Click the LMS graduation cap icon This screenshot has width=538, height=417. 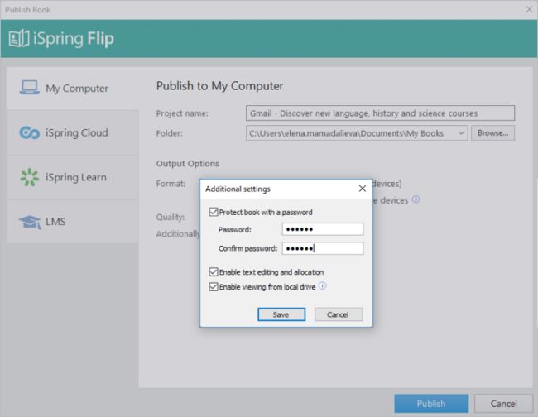[30, 222]
